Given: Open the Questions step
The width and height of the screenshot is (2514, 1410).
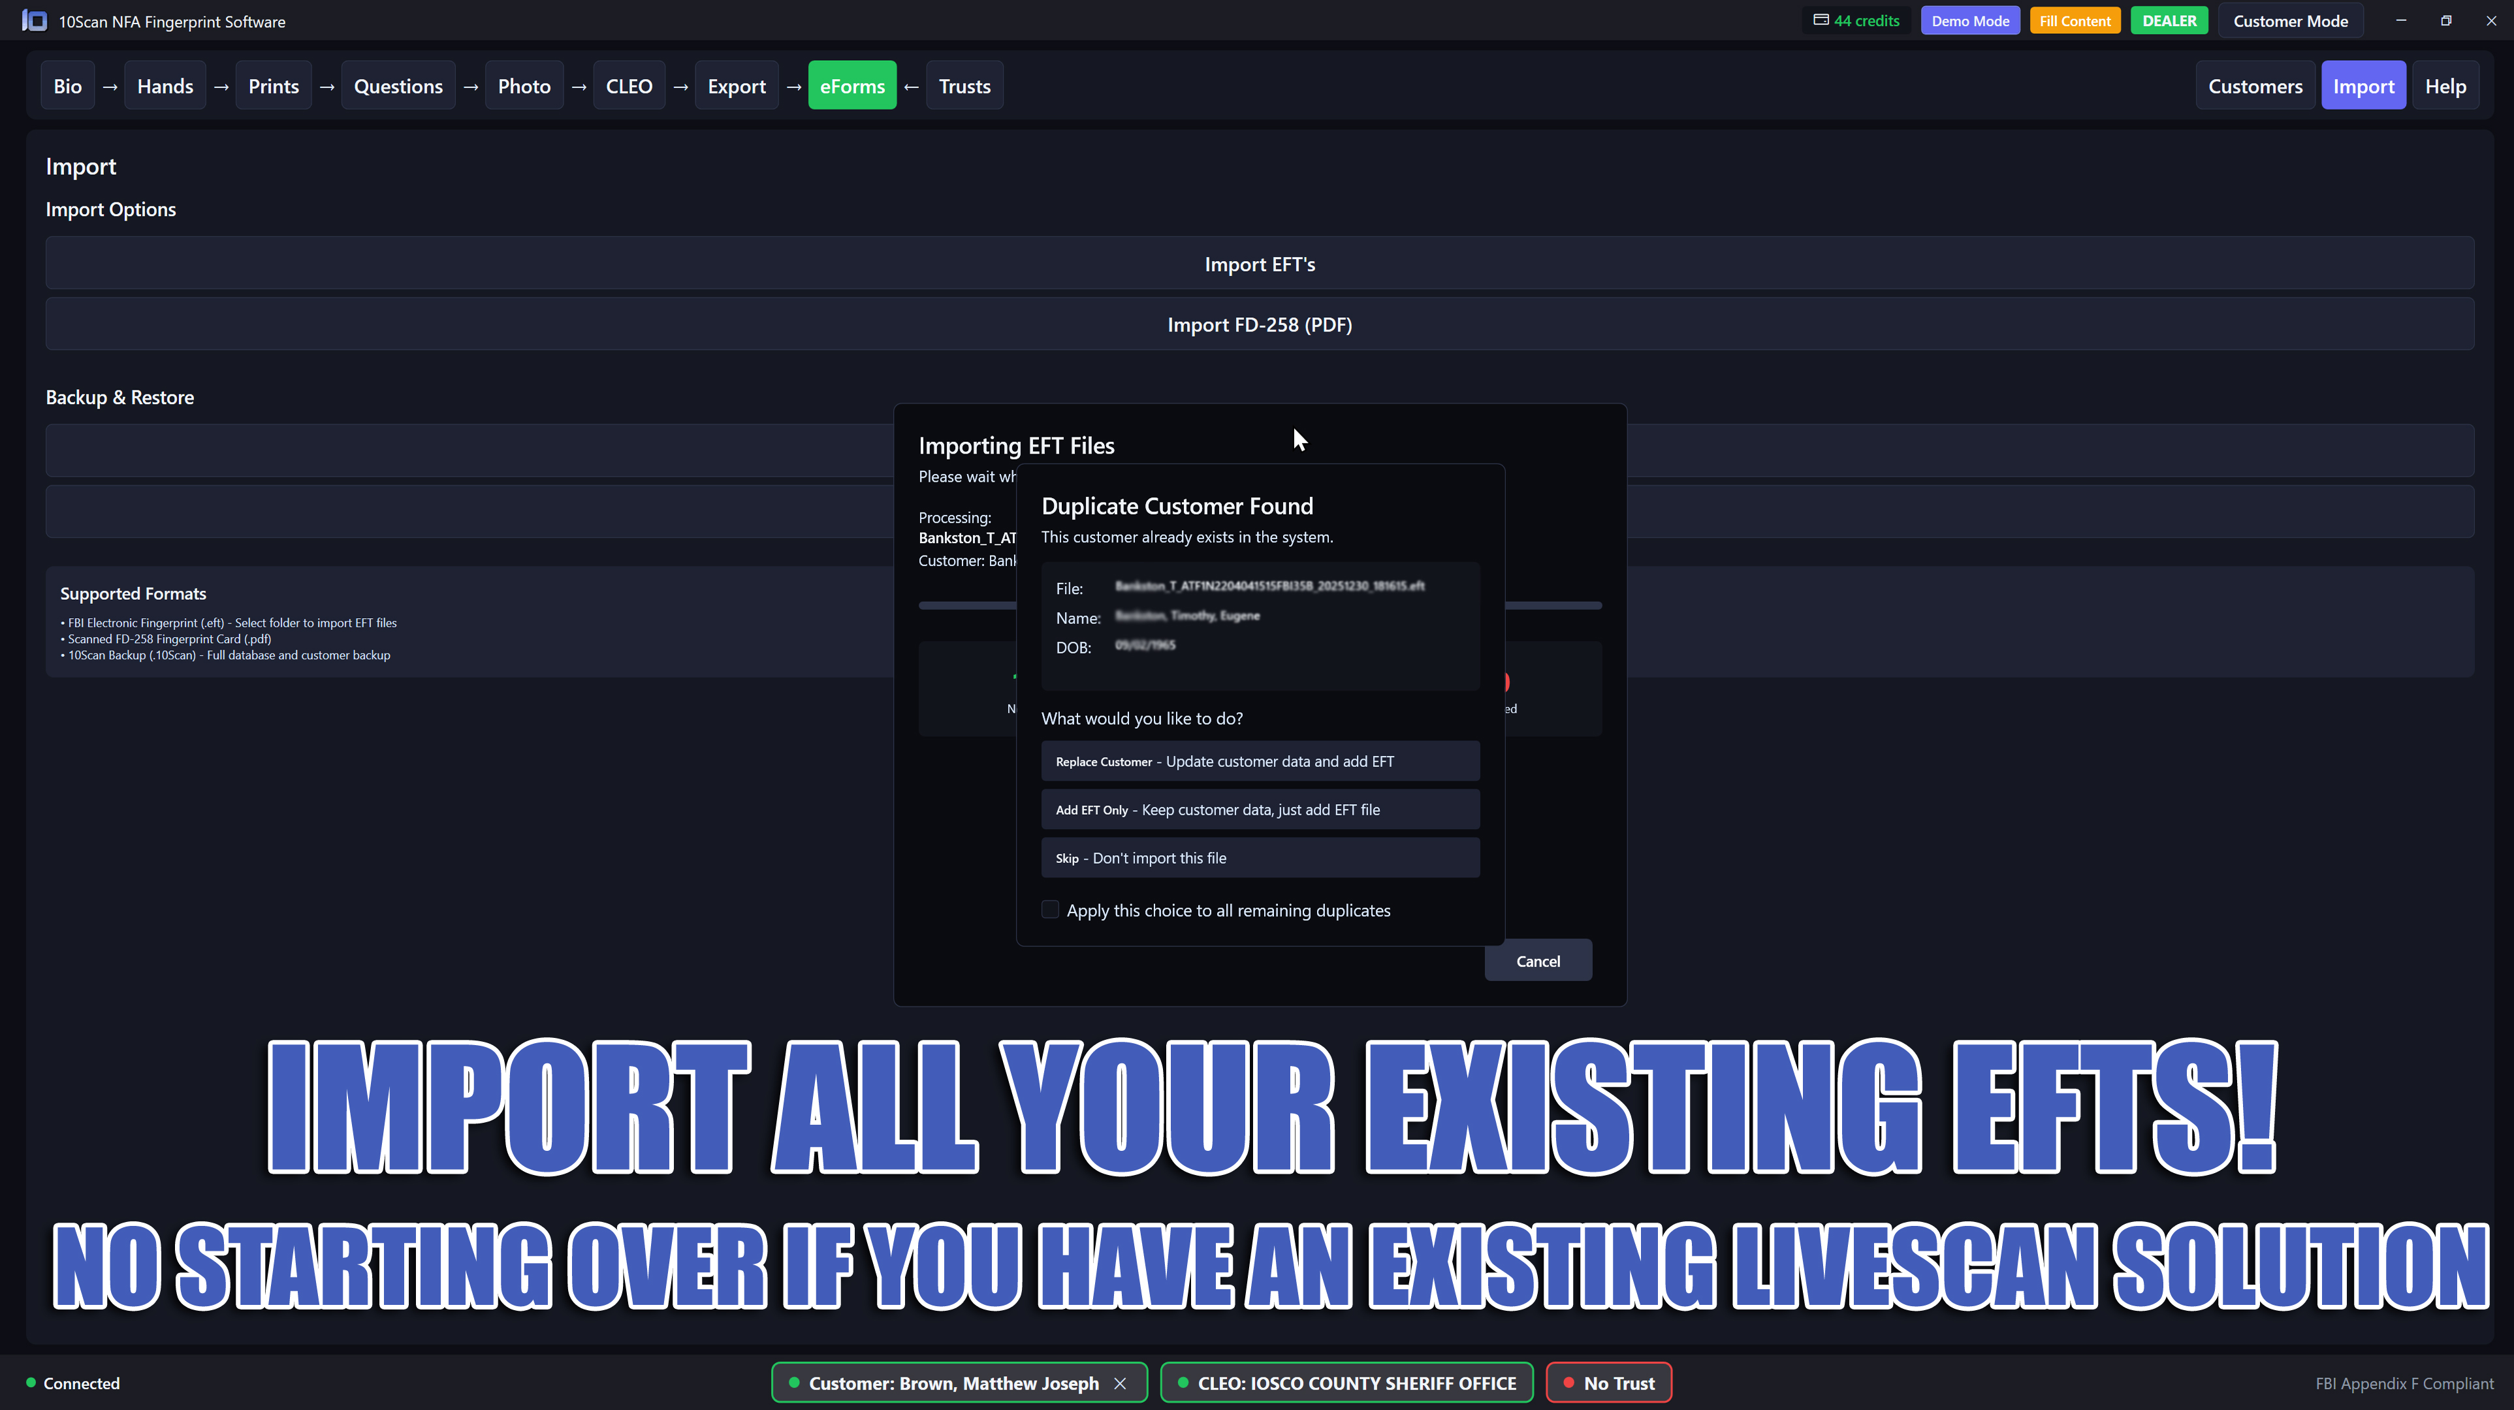Looking at the screenshot, I should [x=398, y=85].
